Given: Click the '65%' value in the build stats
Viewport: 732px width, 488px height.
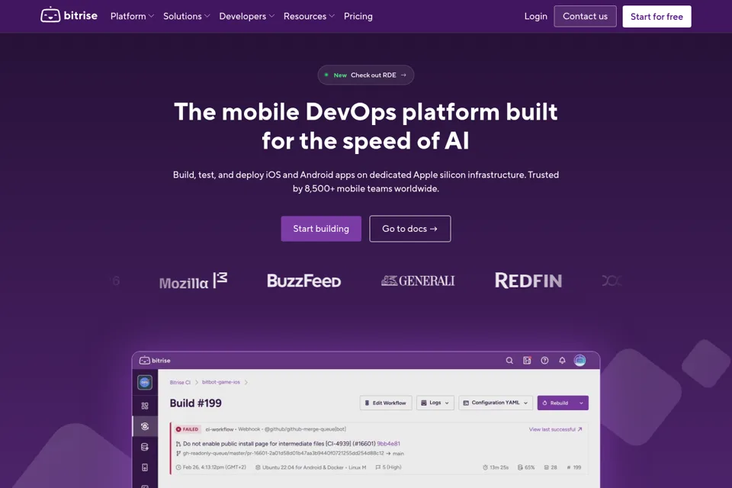Looking at the screenshot, I should (529, 467).
